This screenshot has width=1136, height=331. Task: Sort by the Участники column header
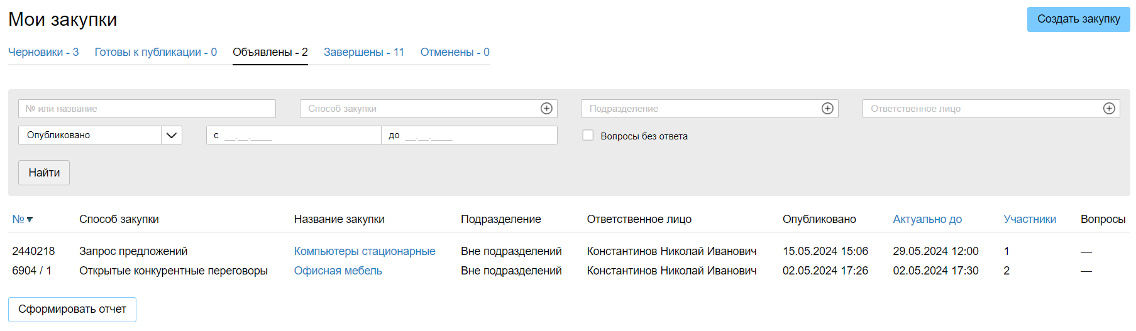point(1029,219)
